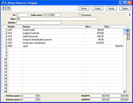This screenshot has width=133, height=103.
Task: Switch to flip A tab
Action: 128,30
